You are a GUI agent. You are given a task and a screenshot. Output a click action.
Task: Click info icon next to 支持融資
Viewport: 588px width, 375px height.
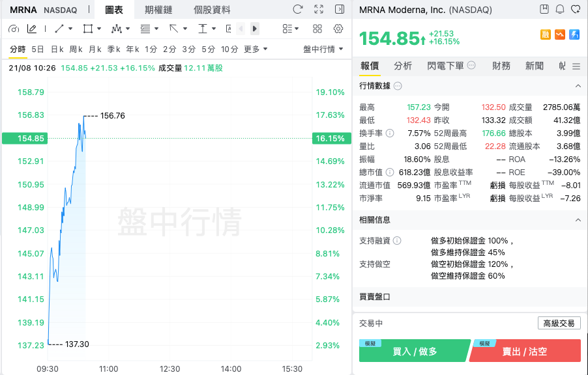(x=397, y=240)
